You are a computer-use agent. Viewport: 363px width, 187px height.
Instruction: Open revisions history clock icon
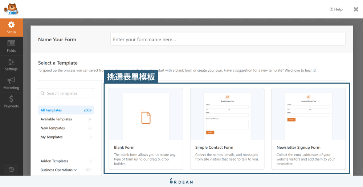[x=11, y=170]
